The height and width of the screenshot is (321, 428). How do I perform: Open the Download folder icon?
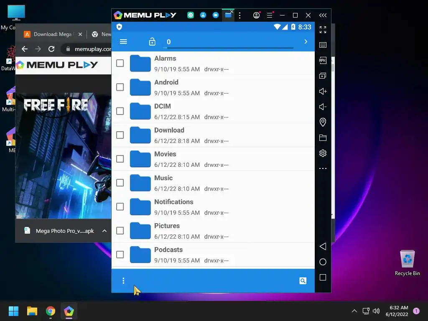click(x=140, y=135)
